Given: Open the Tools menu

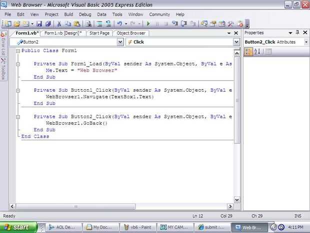Looking at the screenshot, I should 117,15.
